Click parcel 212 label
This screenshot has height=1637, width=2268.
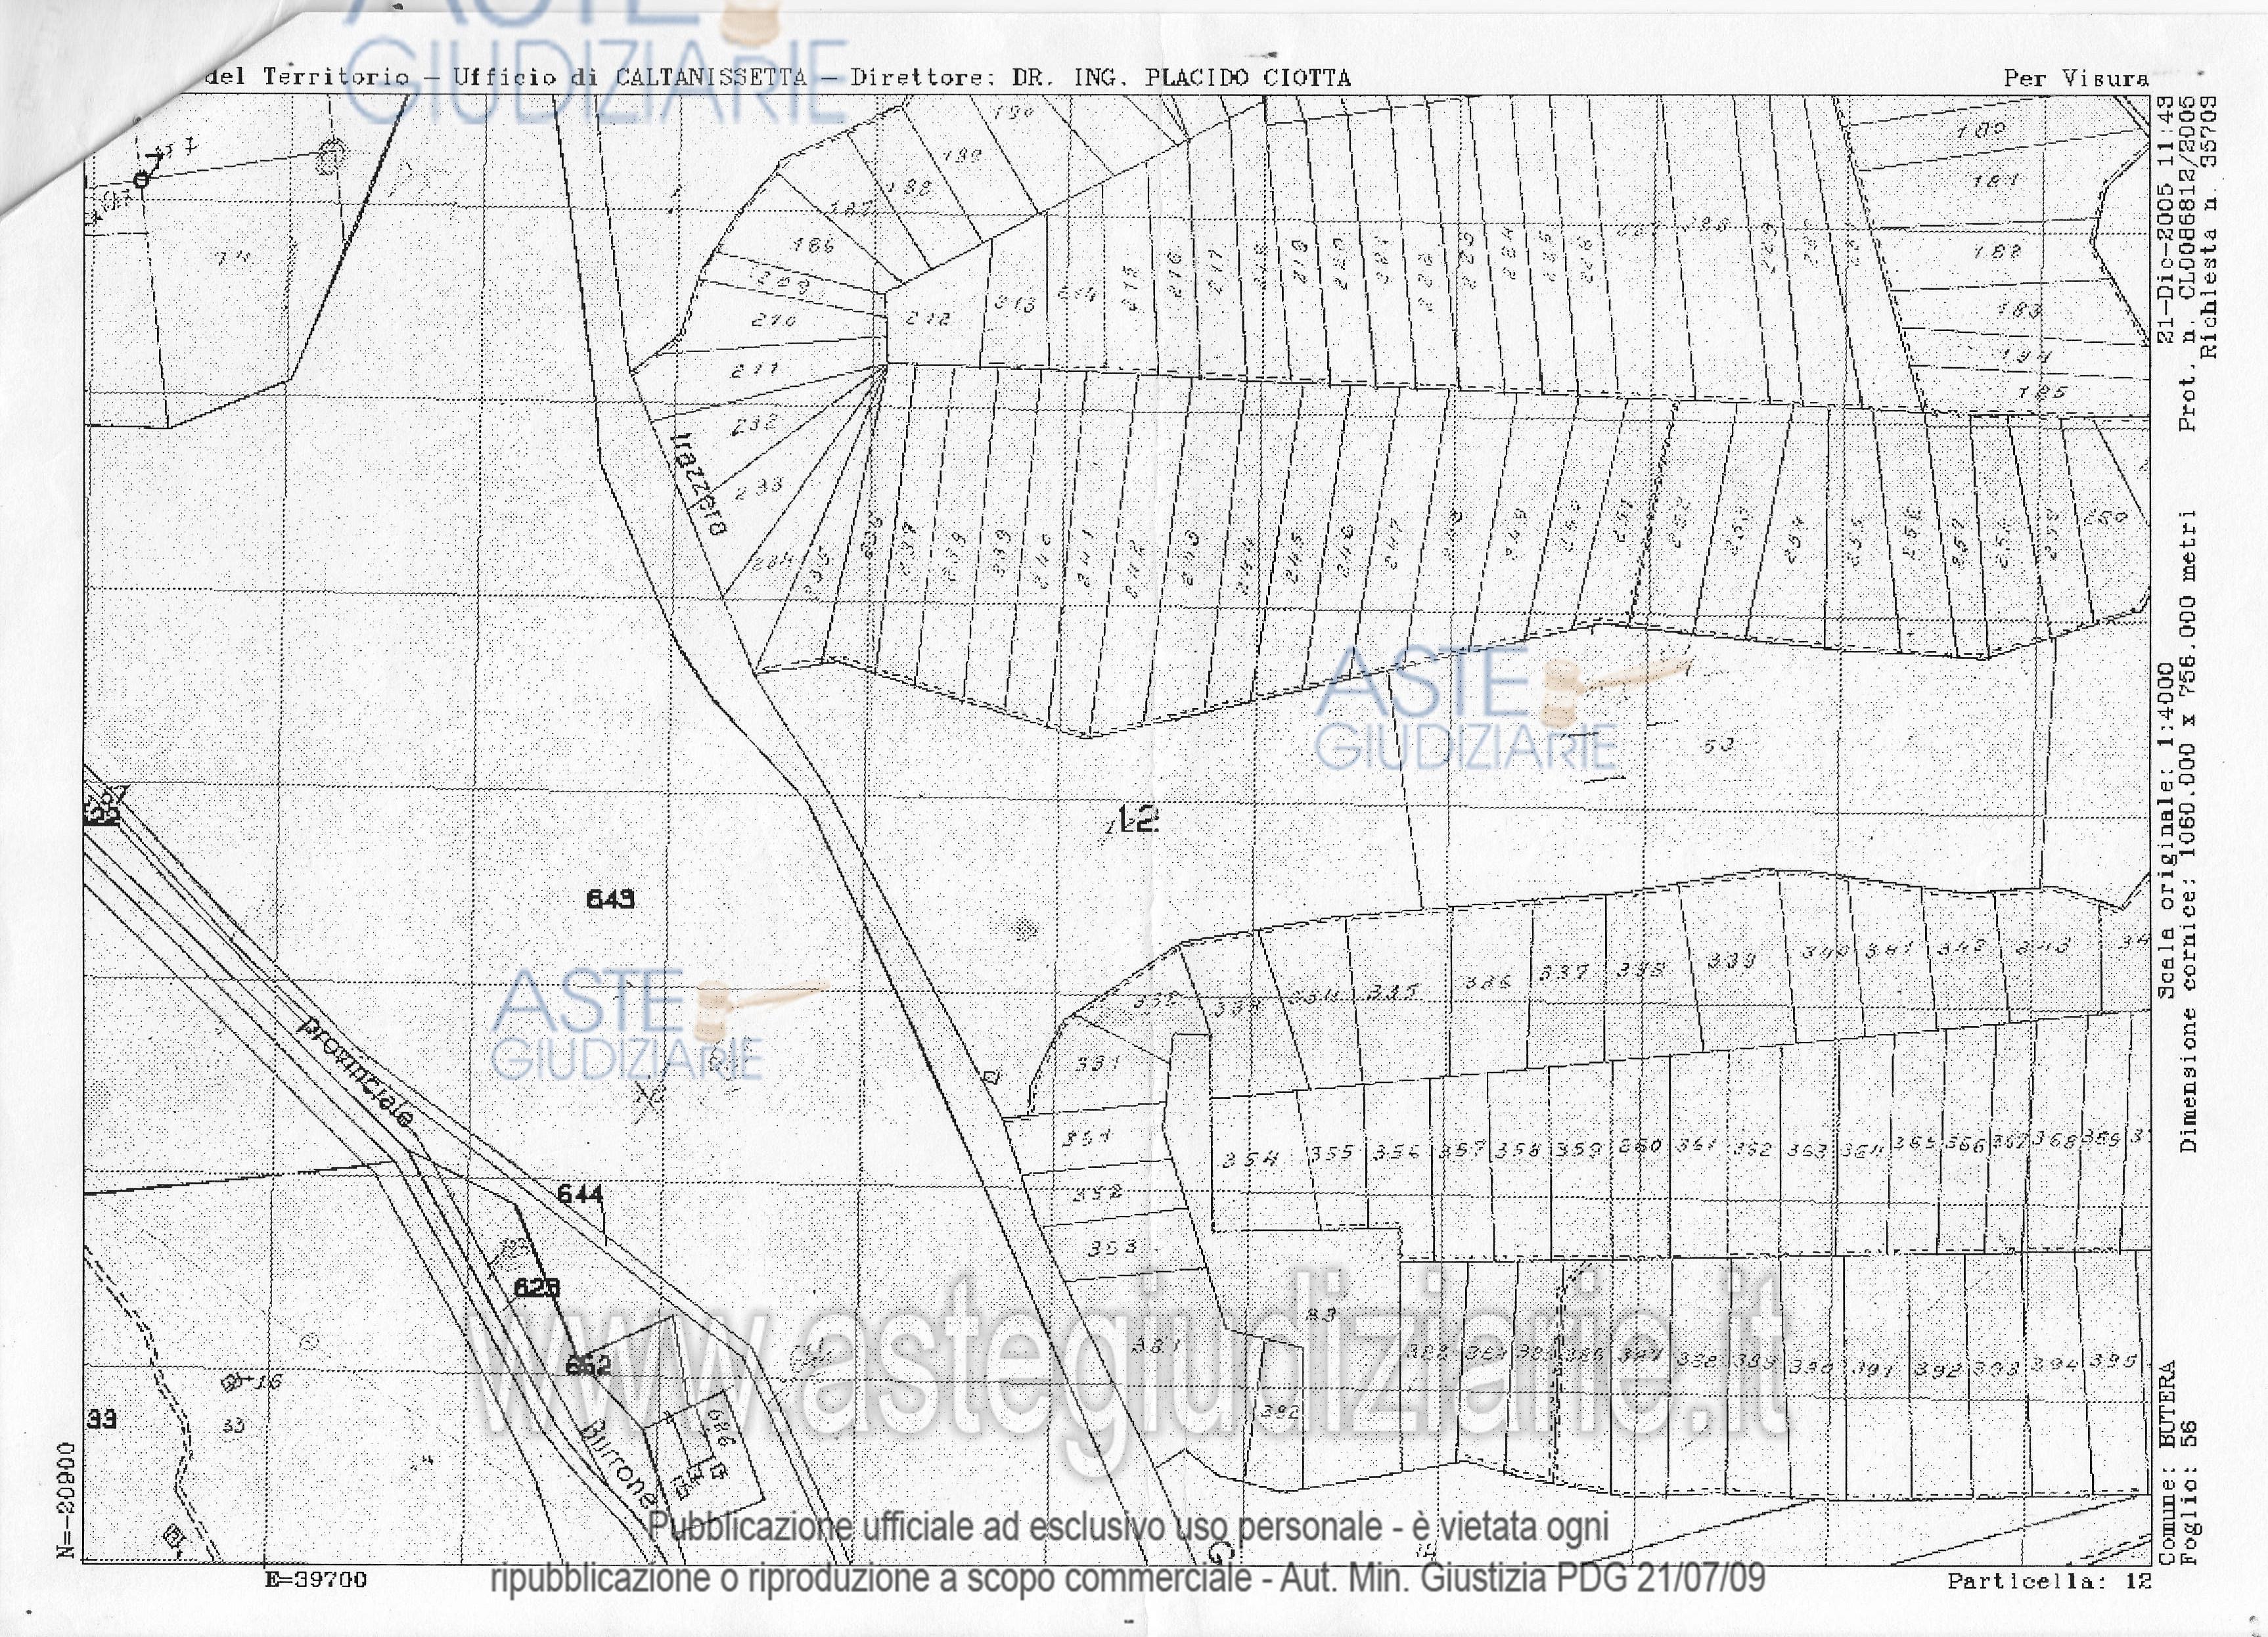coord(927,318)
